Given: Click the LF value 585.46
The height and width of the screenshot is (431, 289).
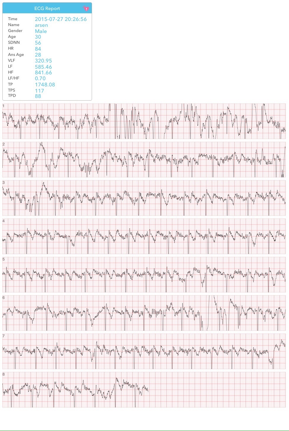Looking at the screenshot, I should tap(43, 67).
